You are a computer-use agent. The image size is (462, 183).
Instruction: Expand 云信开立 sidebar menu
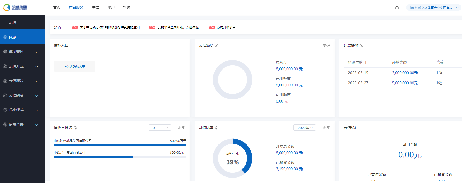pos(23,66)
